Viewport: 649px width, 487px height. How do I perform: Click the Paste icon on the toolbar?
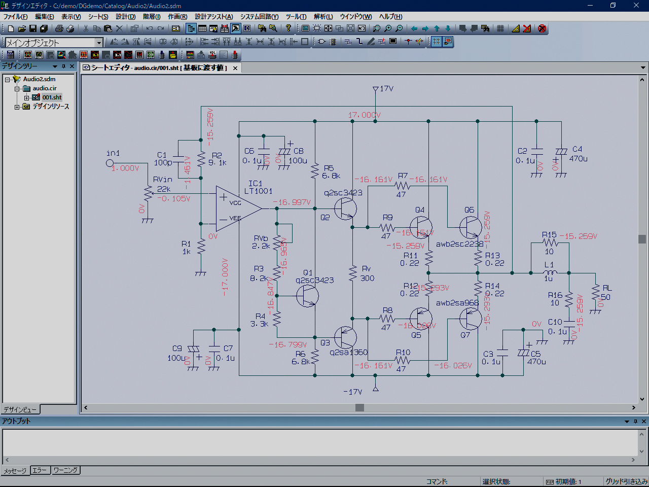[x=108, y=29]
